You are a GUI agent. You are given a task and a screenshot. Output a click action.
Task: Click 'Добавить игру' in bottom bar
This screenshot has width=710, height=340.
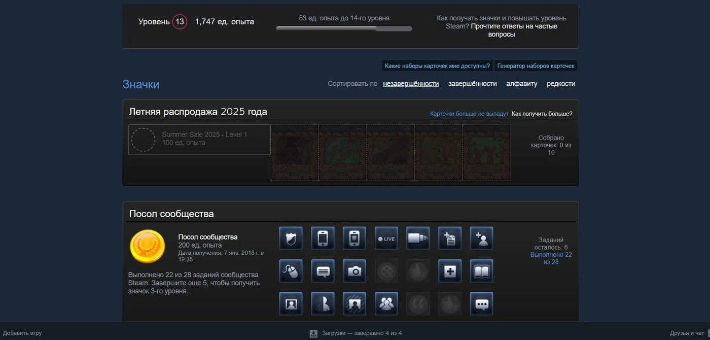[22, 333]
